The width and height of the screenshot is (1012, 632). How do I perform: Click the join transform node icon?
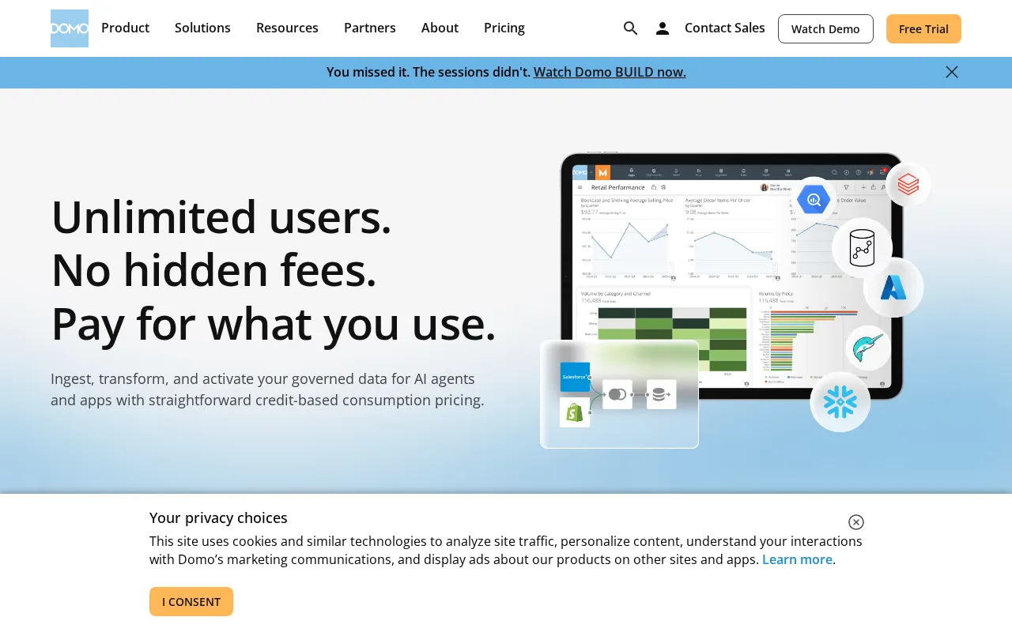tap(617, 394)
